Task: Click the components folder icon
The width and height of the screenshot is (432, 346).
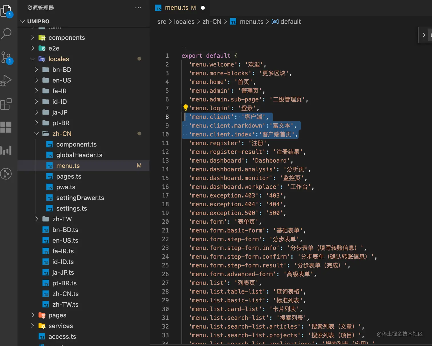Action: [42, 38]
